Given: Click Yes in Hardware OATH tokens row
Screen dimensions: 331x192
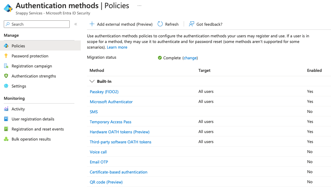Looking at the screenshot, I should click(310, 132).
